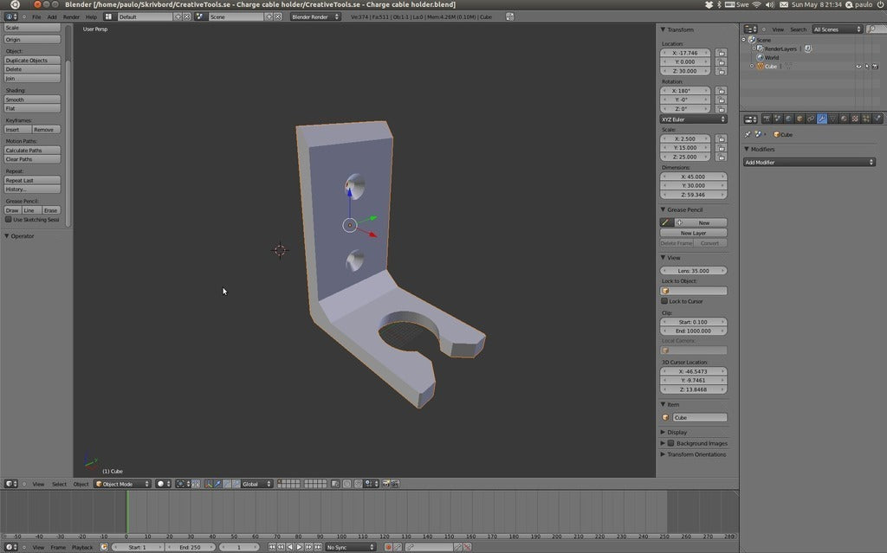Lock the X location with the padlock
Image resolution: width=887 pixels, height=553 pixels.
pos(721,53)
